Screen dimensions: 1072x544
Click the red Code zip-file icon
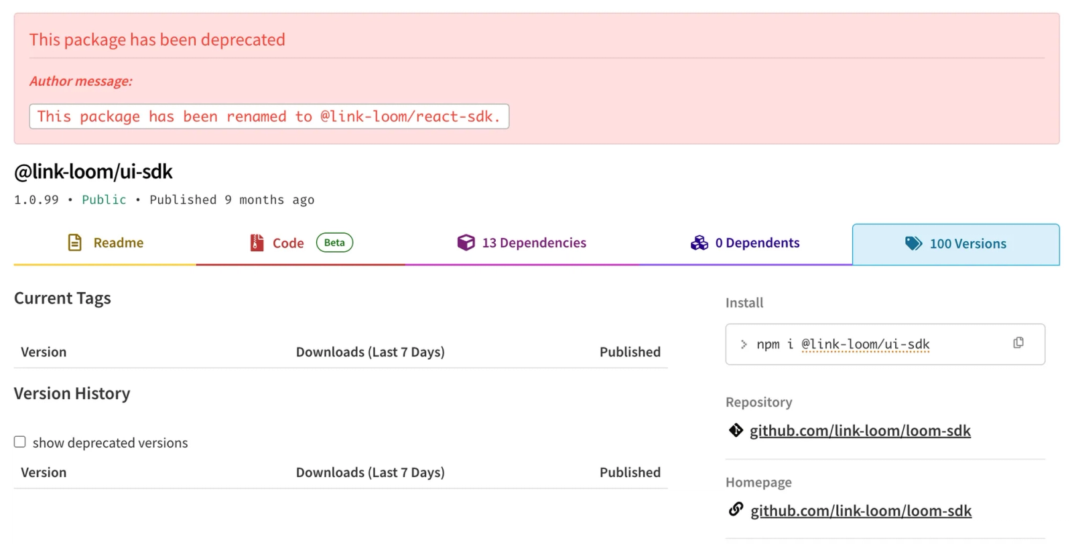[257, 243]
